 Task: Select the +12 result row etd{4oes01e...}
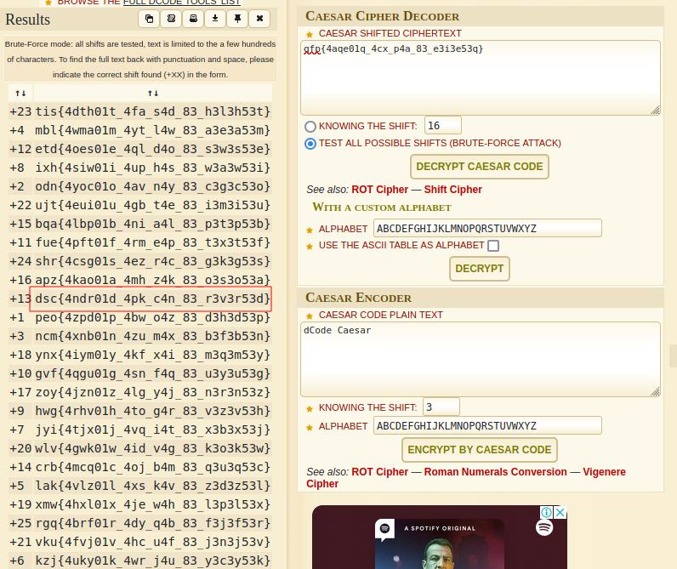click(139, 149)
